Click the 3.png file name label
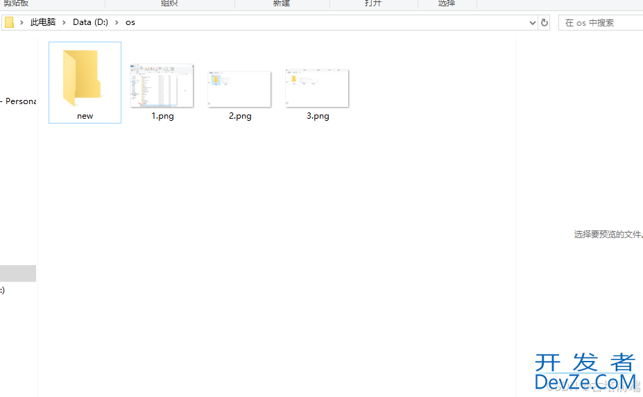The width and height of the screenshot is (643, 397). click(x=318, y=116)
